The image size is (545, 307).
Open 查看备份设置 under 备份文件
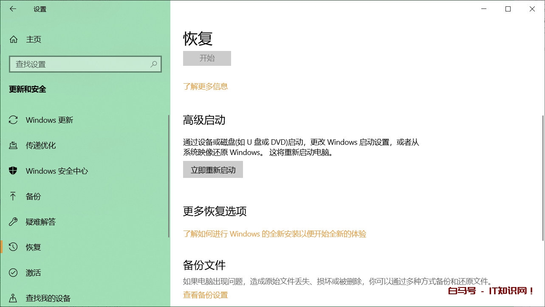[206, 295]
